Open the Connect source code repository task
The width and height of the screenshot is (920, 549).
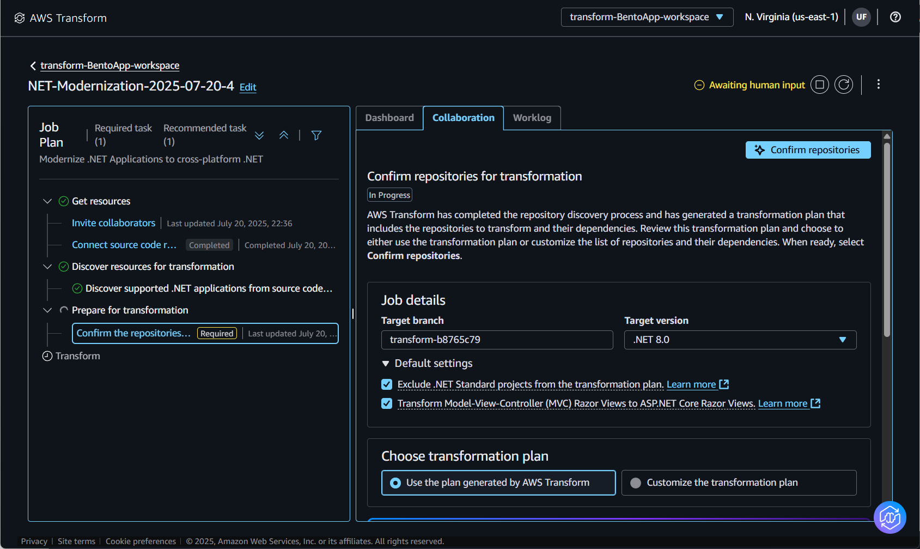[124, 245]
